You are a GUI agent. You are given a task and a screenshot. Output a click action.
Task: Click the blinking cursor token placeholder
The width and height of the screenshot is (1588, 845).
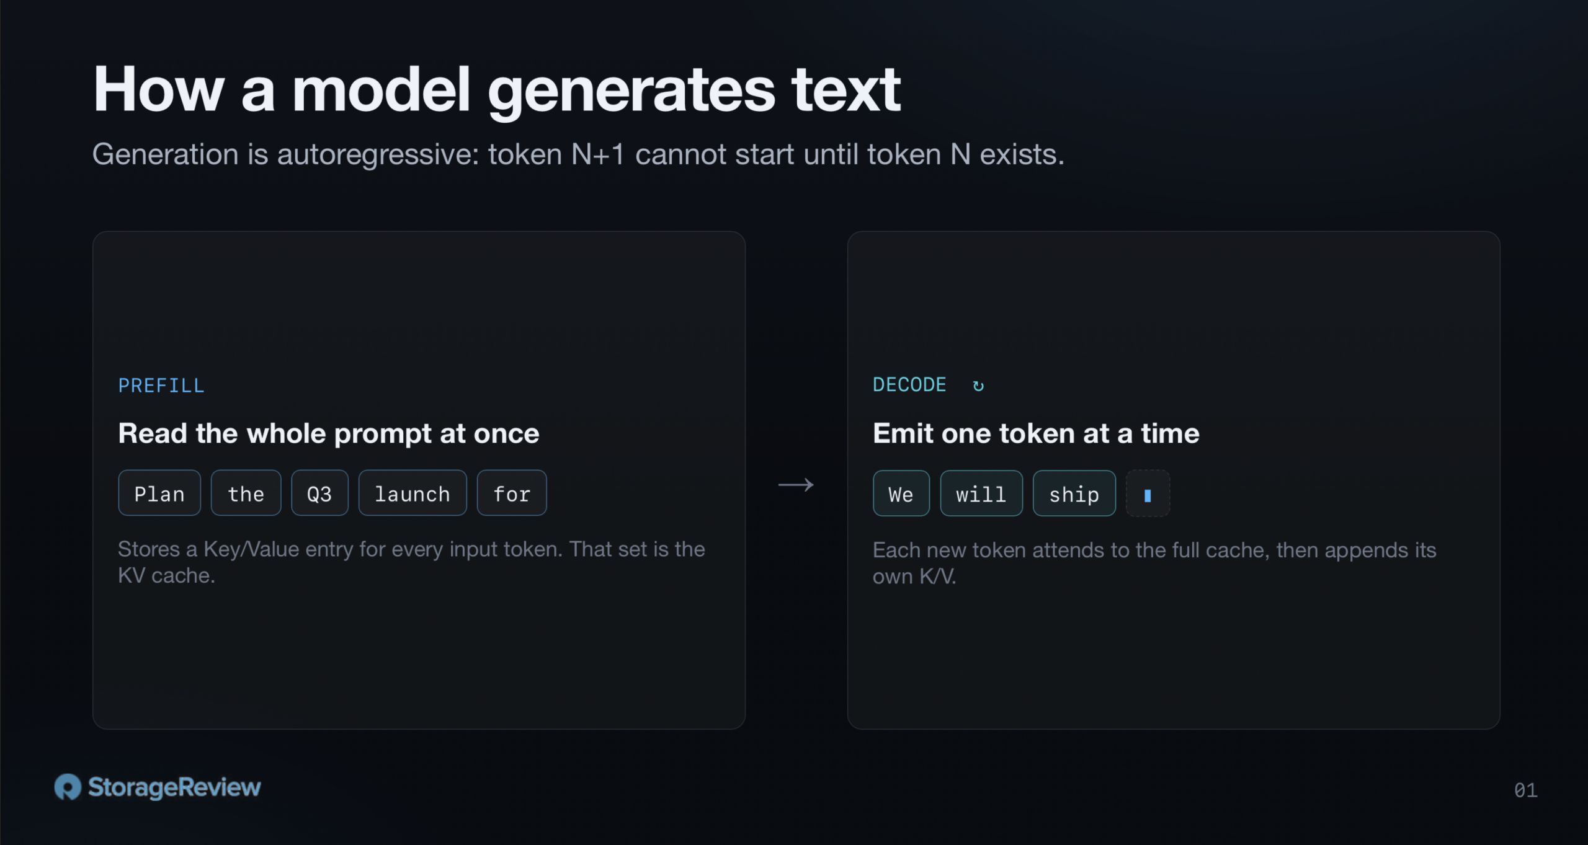coord(1148,493)
